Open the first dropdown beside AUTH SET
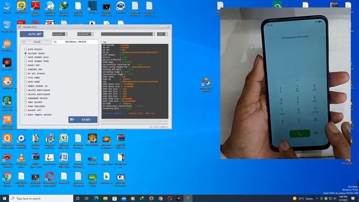Image resolution: width=359 pixels, height=202 pixels. coord(59,34)
